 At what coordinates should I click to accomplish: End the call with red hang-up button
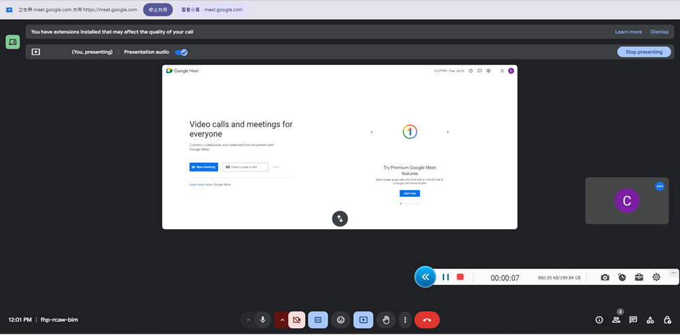click(x=427, y=320)
